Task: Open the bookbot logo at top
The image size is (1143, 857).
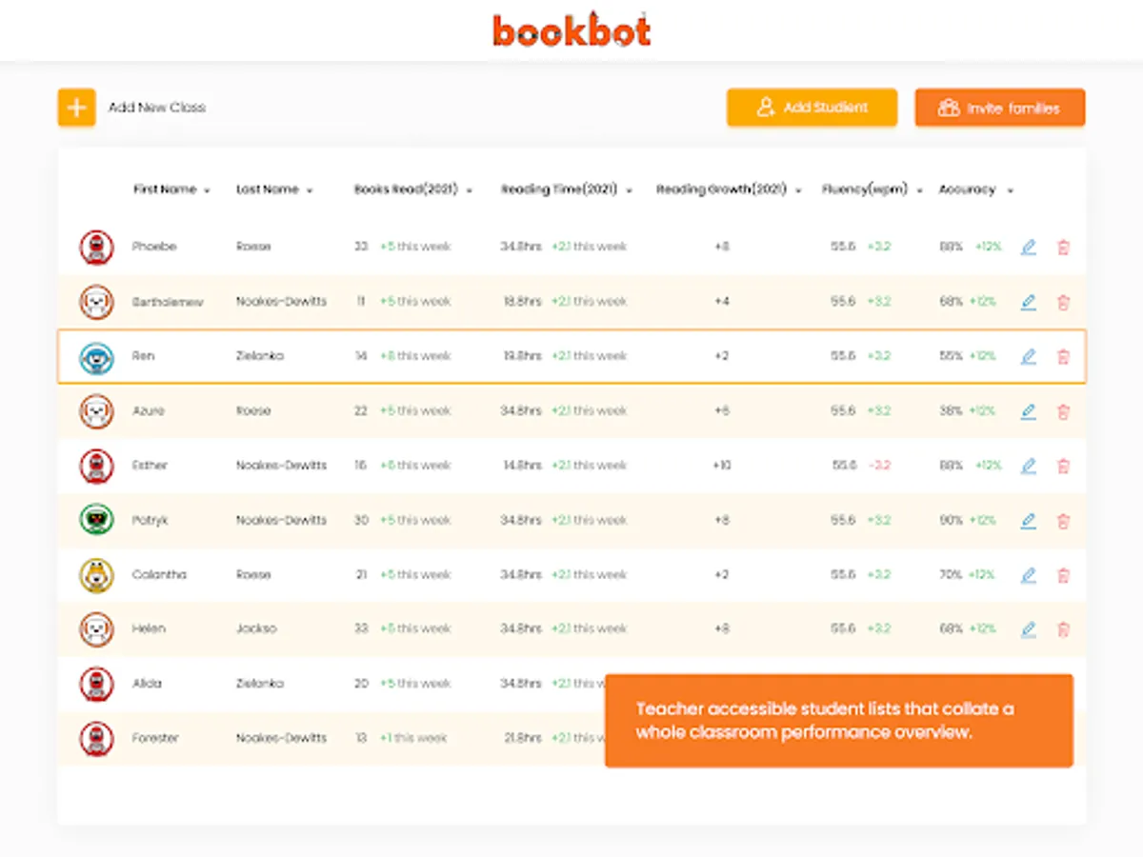Action: (571, 30)
